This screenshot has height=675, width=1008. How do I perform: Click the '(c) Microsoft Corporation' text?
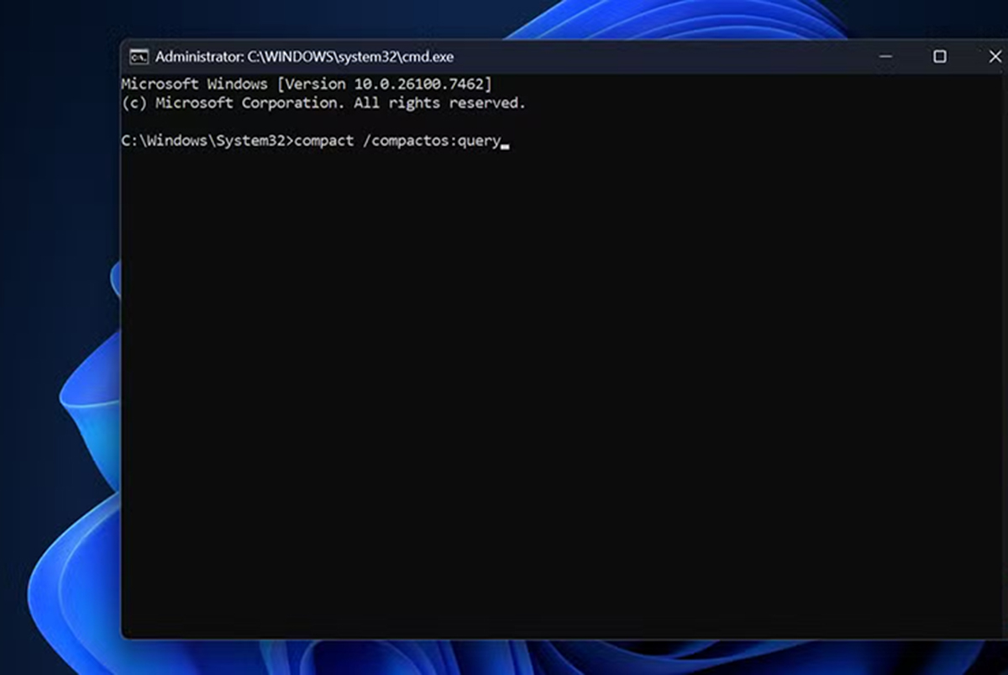click(233, 103)
